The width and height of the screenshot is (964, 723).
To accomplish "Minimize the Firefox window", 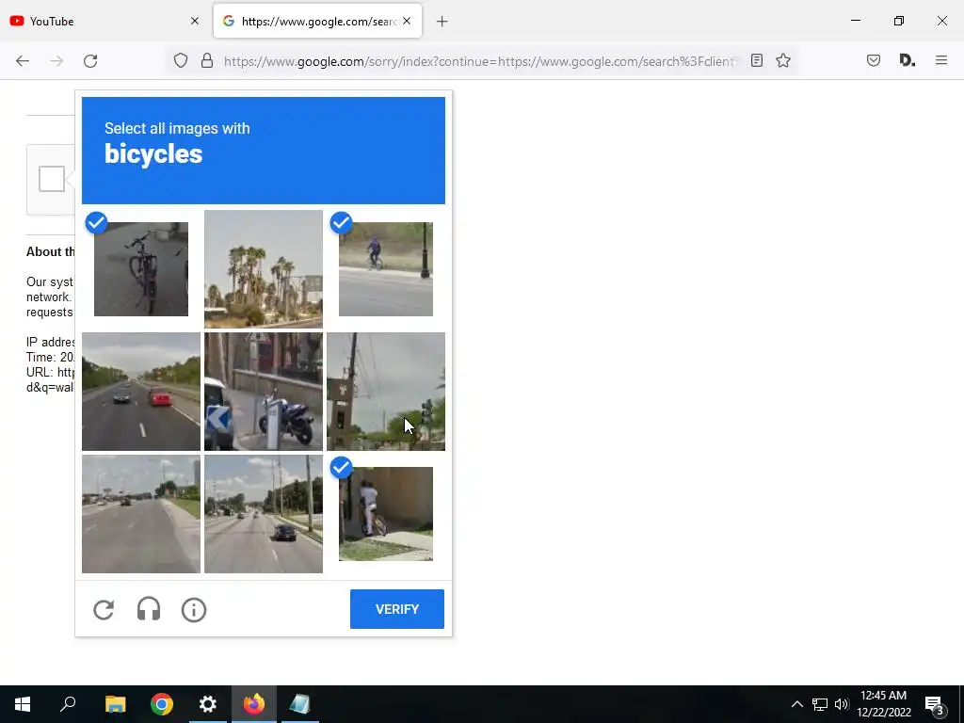I will [x=856, y=21].
